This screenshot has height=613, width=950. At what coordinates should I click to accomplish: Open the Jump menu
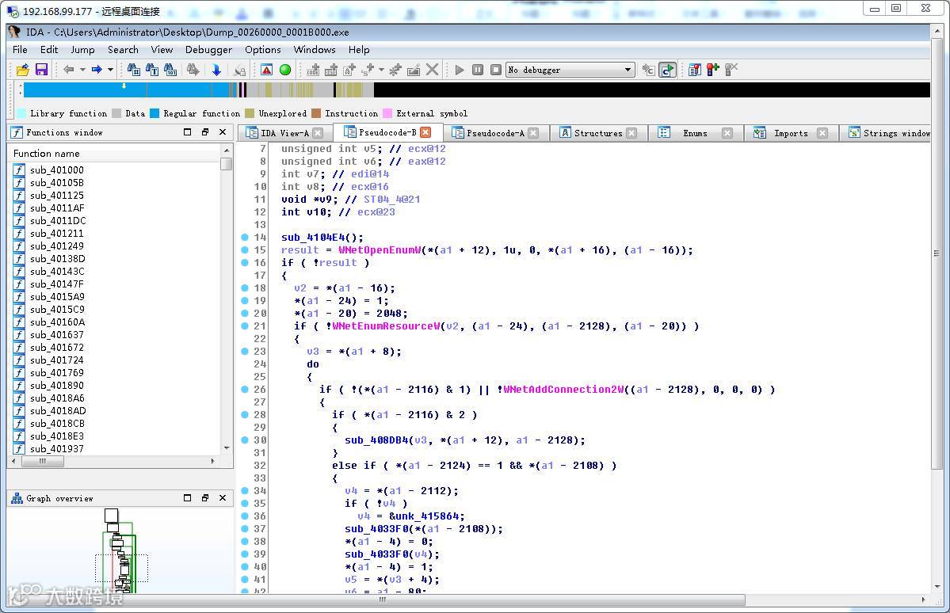(82, 50)
